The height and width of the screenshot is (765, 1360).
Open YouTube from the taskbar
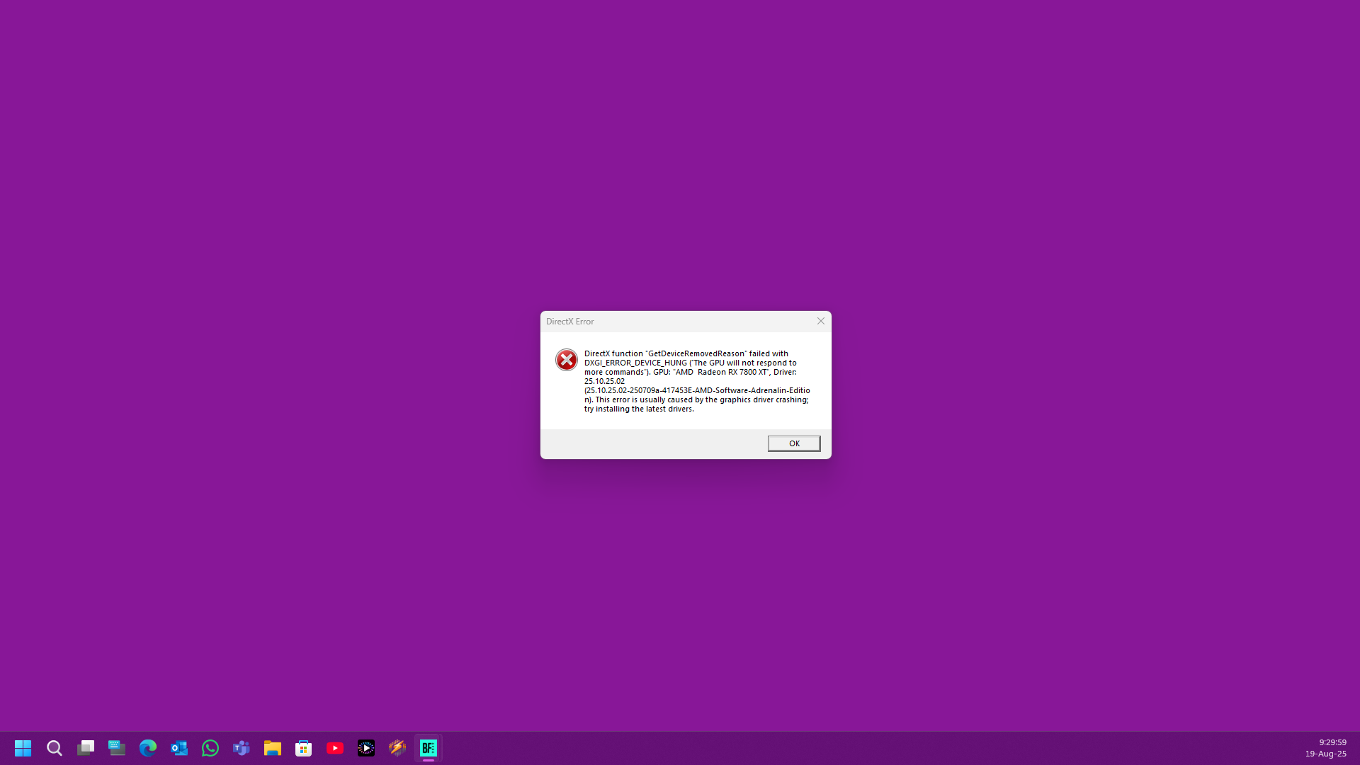[335, 748]
